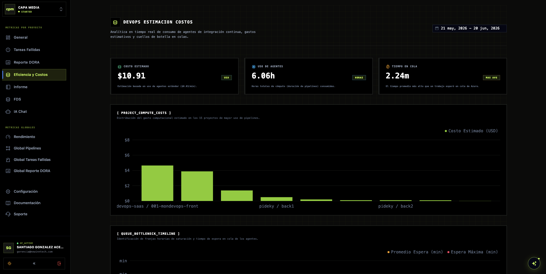Toggle Costo Estimado (USD) legend series
This screenshot has height=274, width=546.
pos(471,131)
